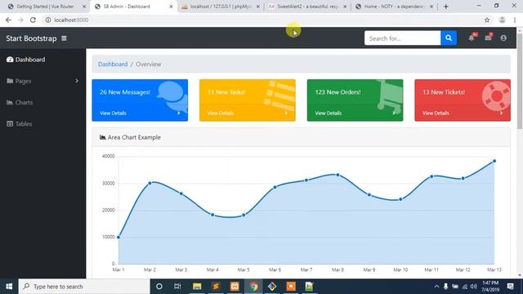Switch to the NOTY home tab
Image resolution: width=523 pixels, height=294 pixels.
pyautogui.click(x=394, y=7)
